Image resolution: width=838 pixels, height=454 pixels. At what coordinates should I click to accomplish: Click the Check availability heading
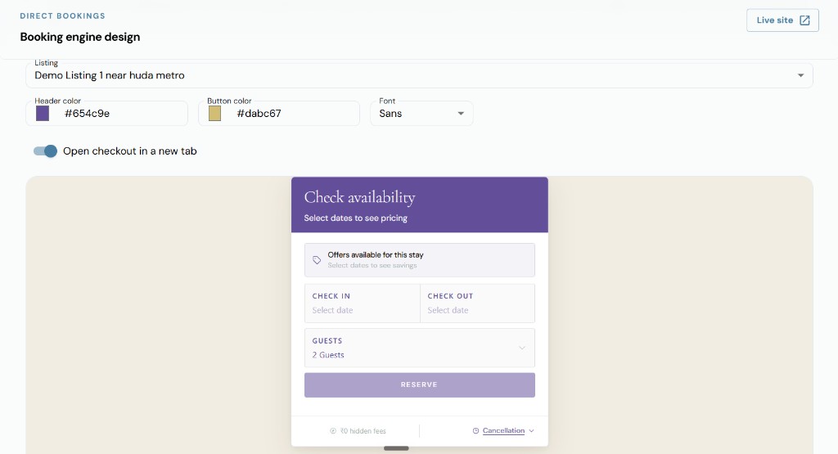tap(360, 197)
